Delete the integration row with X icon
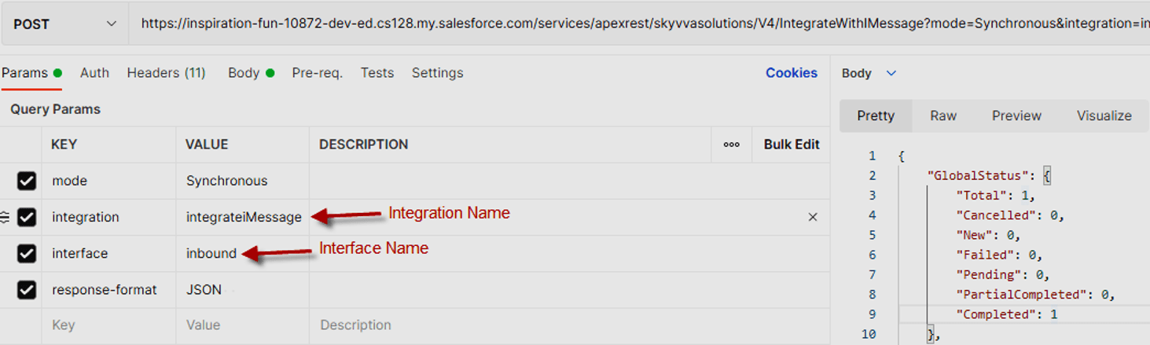The width and height of the screenshot is (1150, 345). click(x=813, y=217)
